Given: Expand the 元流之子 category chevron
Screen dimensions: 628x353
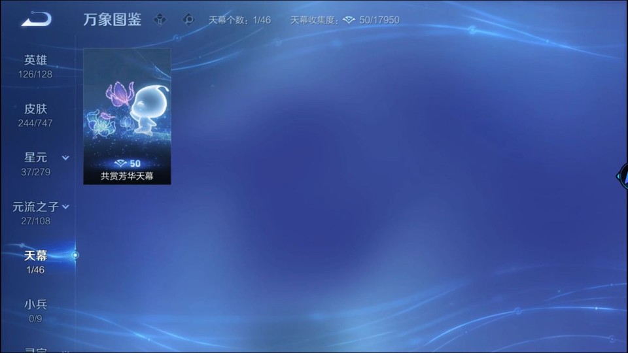Looking at the screenshot, I should 65,207.
